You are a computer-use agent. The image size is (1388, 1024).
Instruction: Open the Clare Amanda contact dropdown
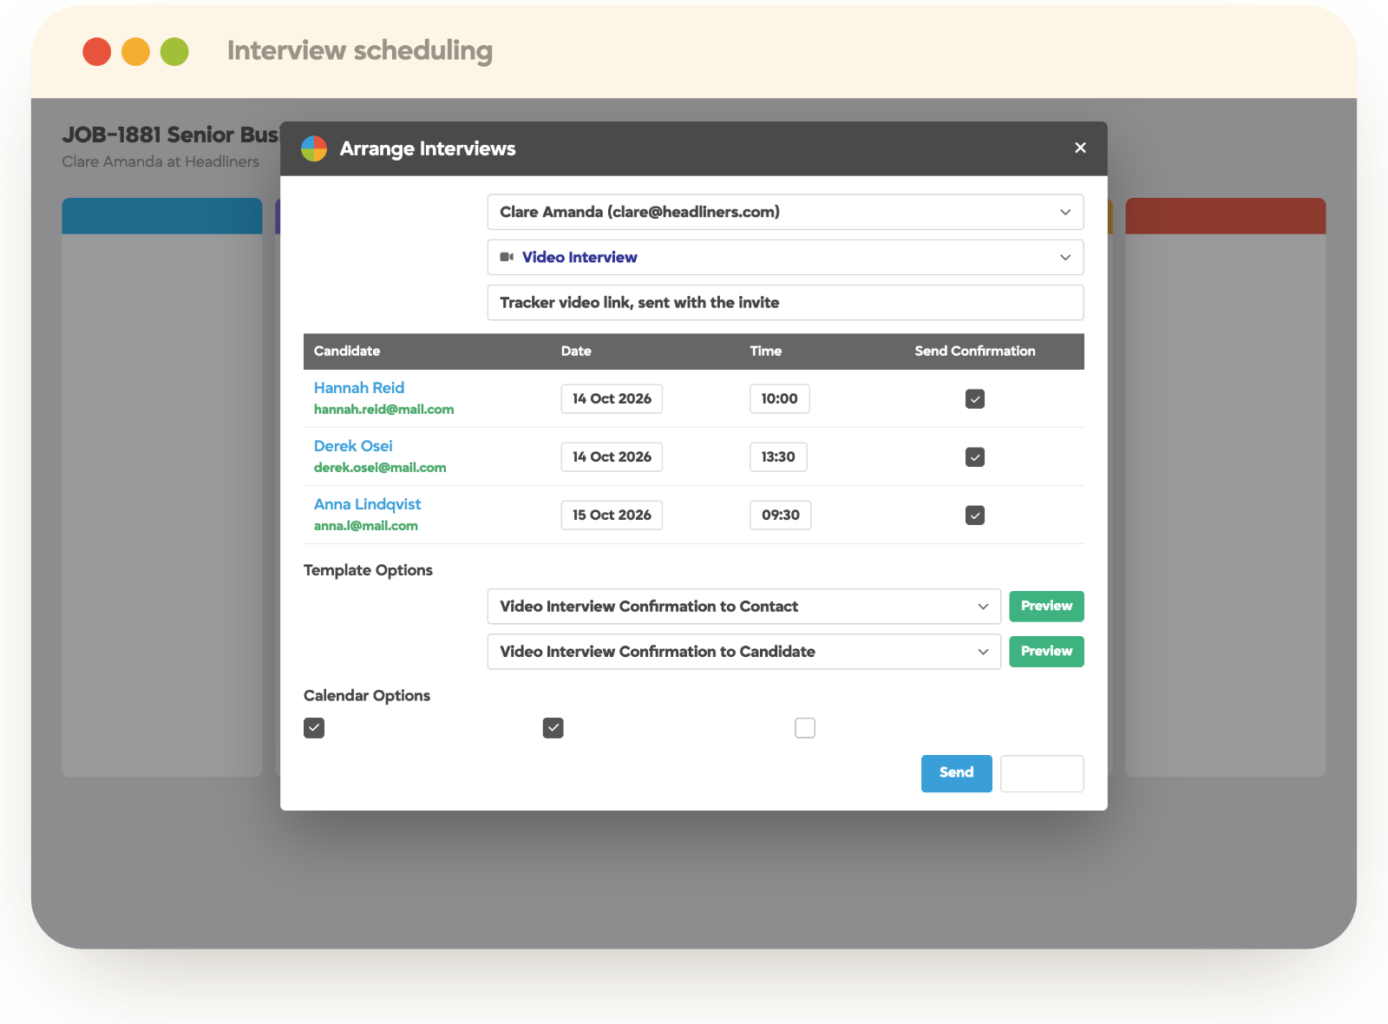click(785, 212)
